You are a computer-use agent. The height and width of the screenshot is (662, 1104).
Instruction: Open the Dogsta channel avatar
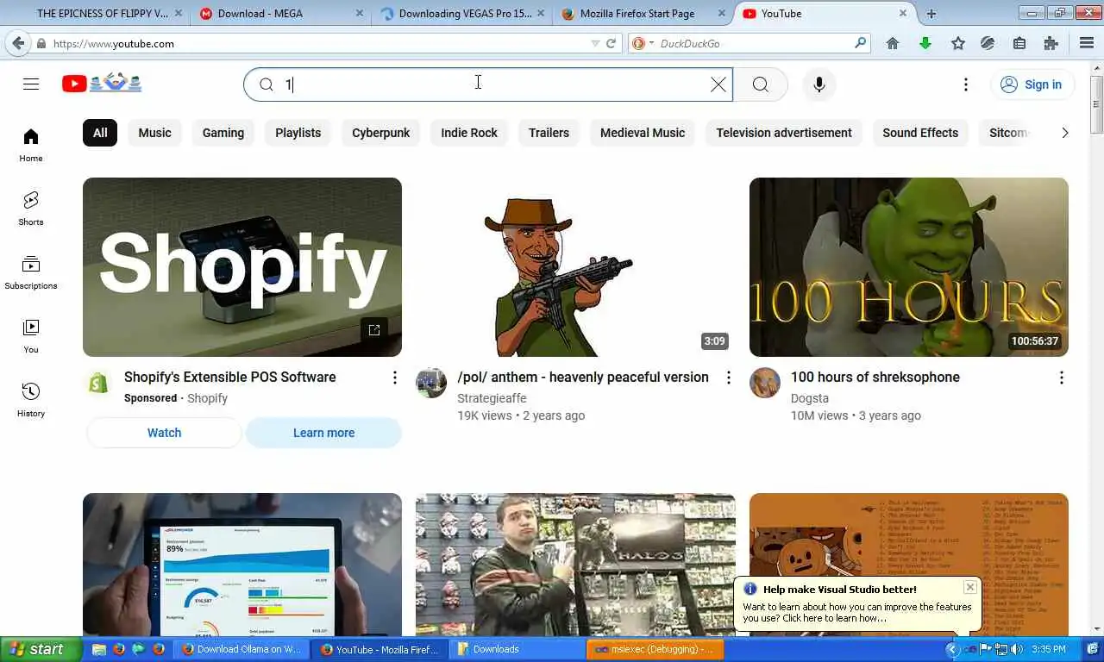[x=765, y=383]
